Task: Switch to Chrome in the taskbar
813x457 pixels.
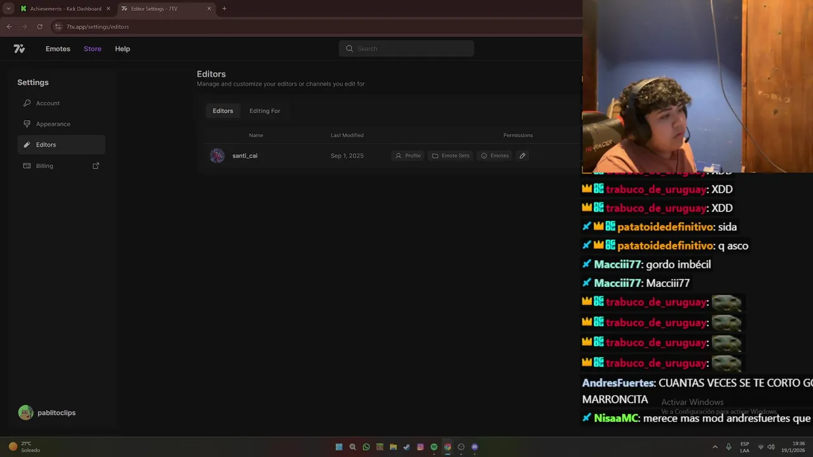Action: (447, 447)
